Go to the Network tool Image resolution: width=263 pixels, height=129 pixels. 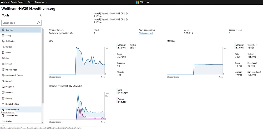pos(21,81)
